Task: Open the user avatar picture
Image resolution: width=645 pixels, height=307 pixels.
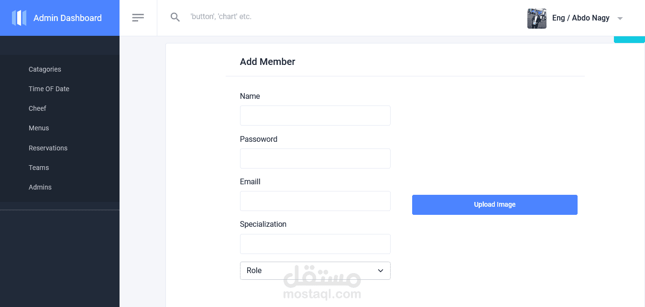Action: (537, 18)
